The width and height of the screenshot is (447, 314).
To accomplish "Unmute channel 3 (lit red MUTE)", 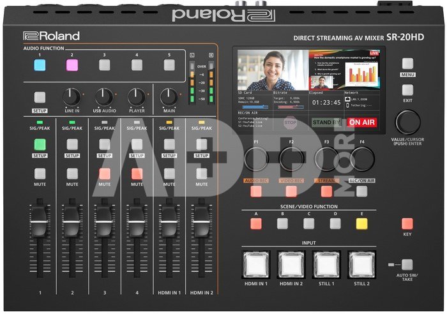I will (x=105, y=174).
